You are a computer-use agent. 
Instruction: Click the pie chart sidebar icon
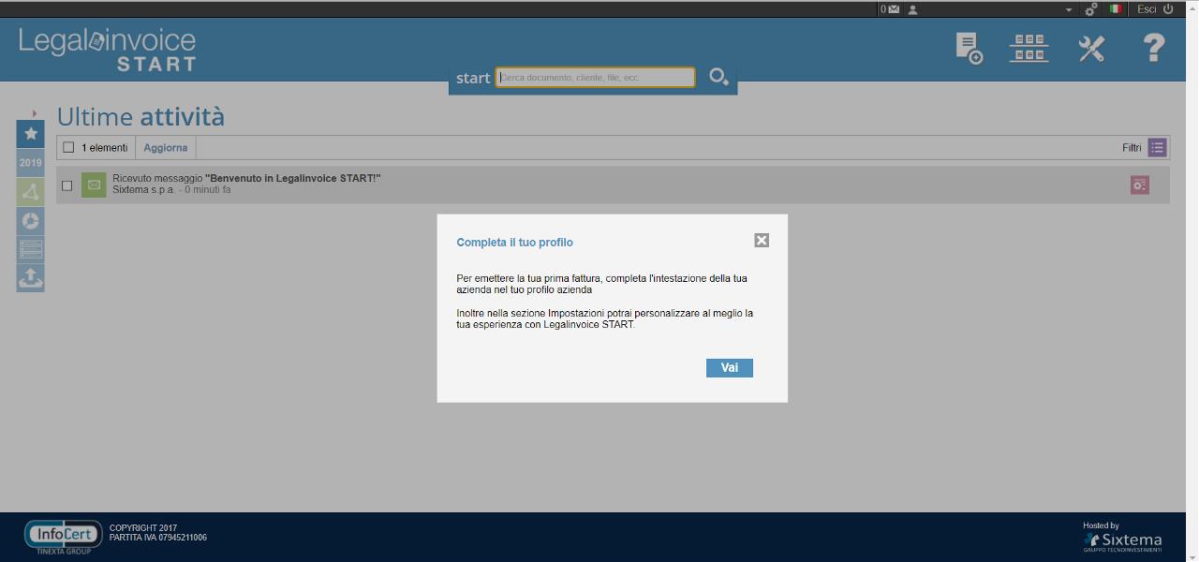[x=30, y=221]
